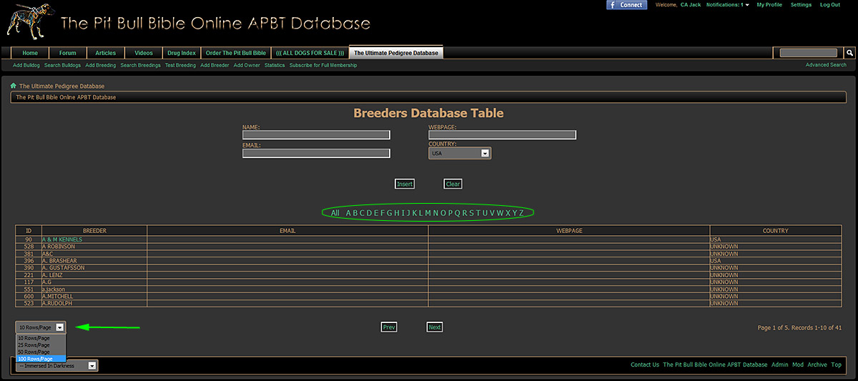Choose 25 Rows/Page from list

tap(35, 345)
